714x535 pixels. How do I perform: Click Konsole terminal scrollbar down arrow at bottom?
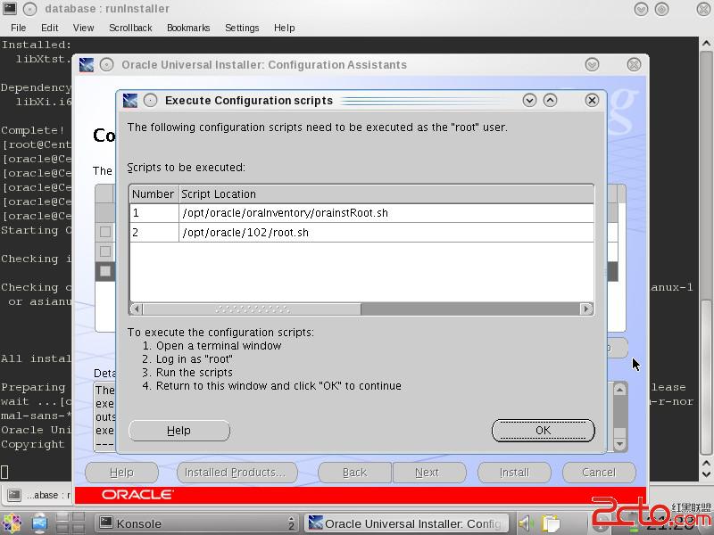point(706,474)
